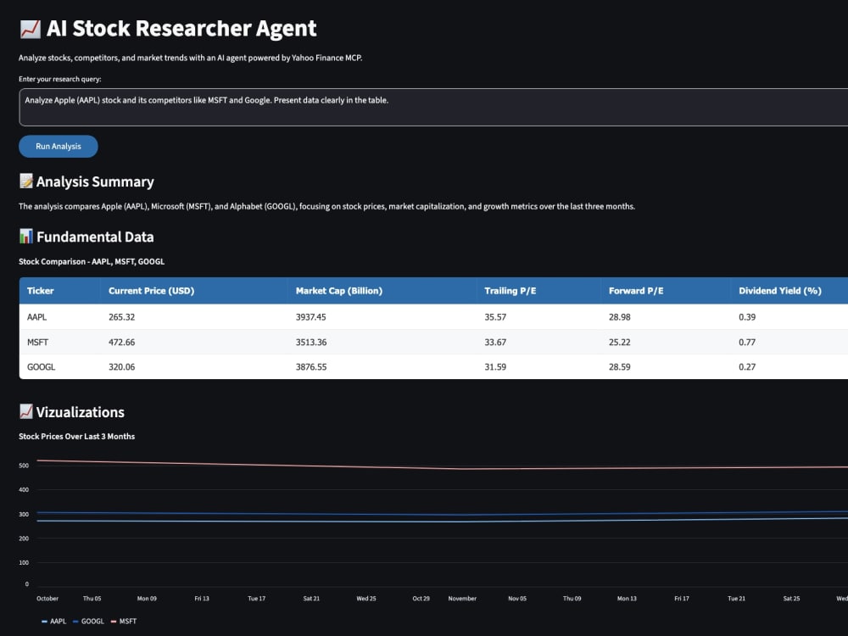The width and height of the screenshot is (848, 636).
Task: Click market cap value 3937.45
Action: (x=311, y=317)
